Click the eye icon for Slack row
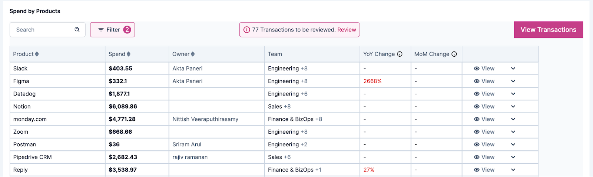The width and height of the screenshot is (593, 177). pos(477,69)
